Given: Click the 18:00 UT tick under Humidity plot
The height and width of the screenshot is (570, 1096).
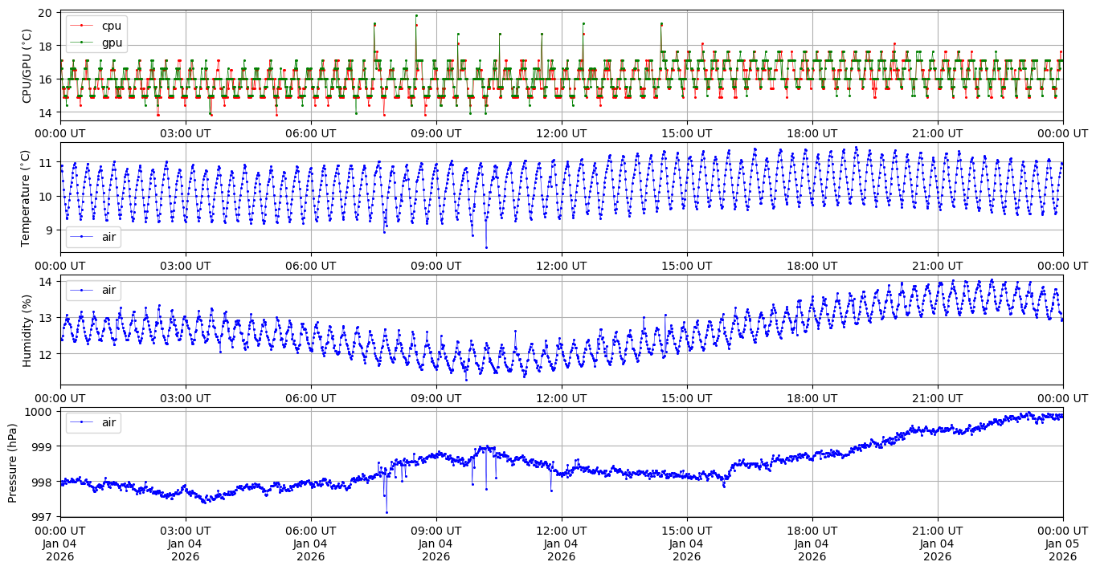Looking at the screenshot, I should (x=812, y=398).
